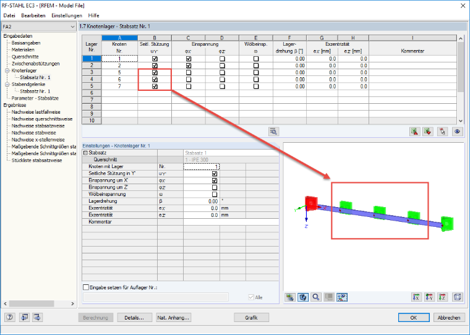
Task: Click the Knoten Nr. cell with value 7
Action: [x=119, y=87]
